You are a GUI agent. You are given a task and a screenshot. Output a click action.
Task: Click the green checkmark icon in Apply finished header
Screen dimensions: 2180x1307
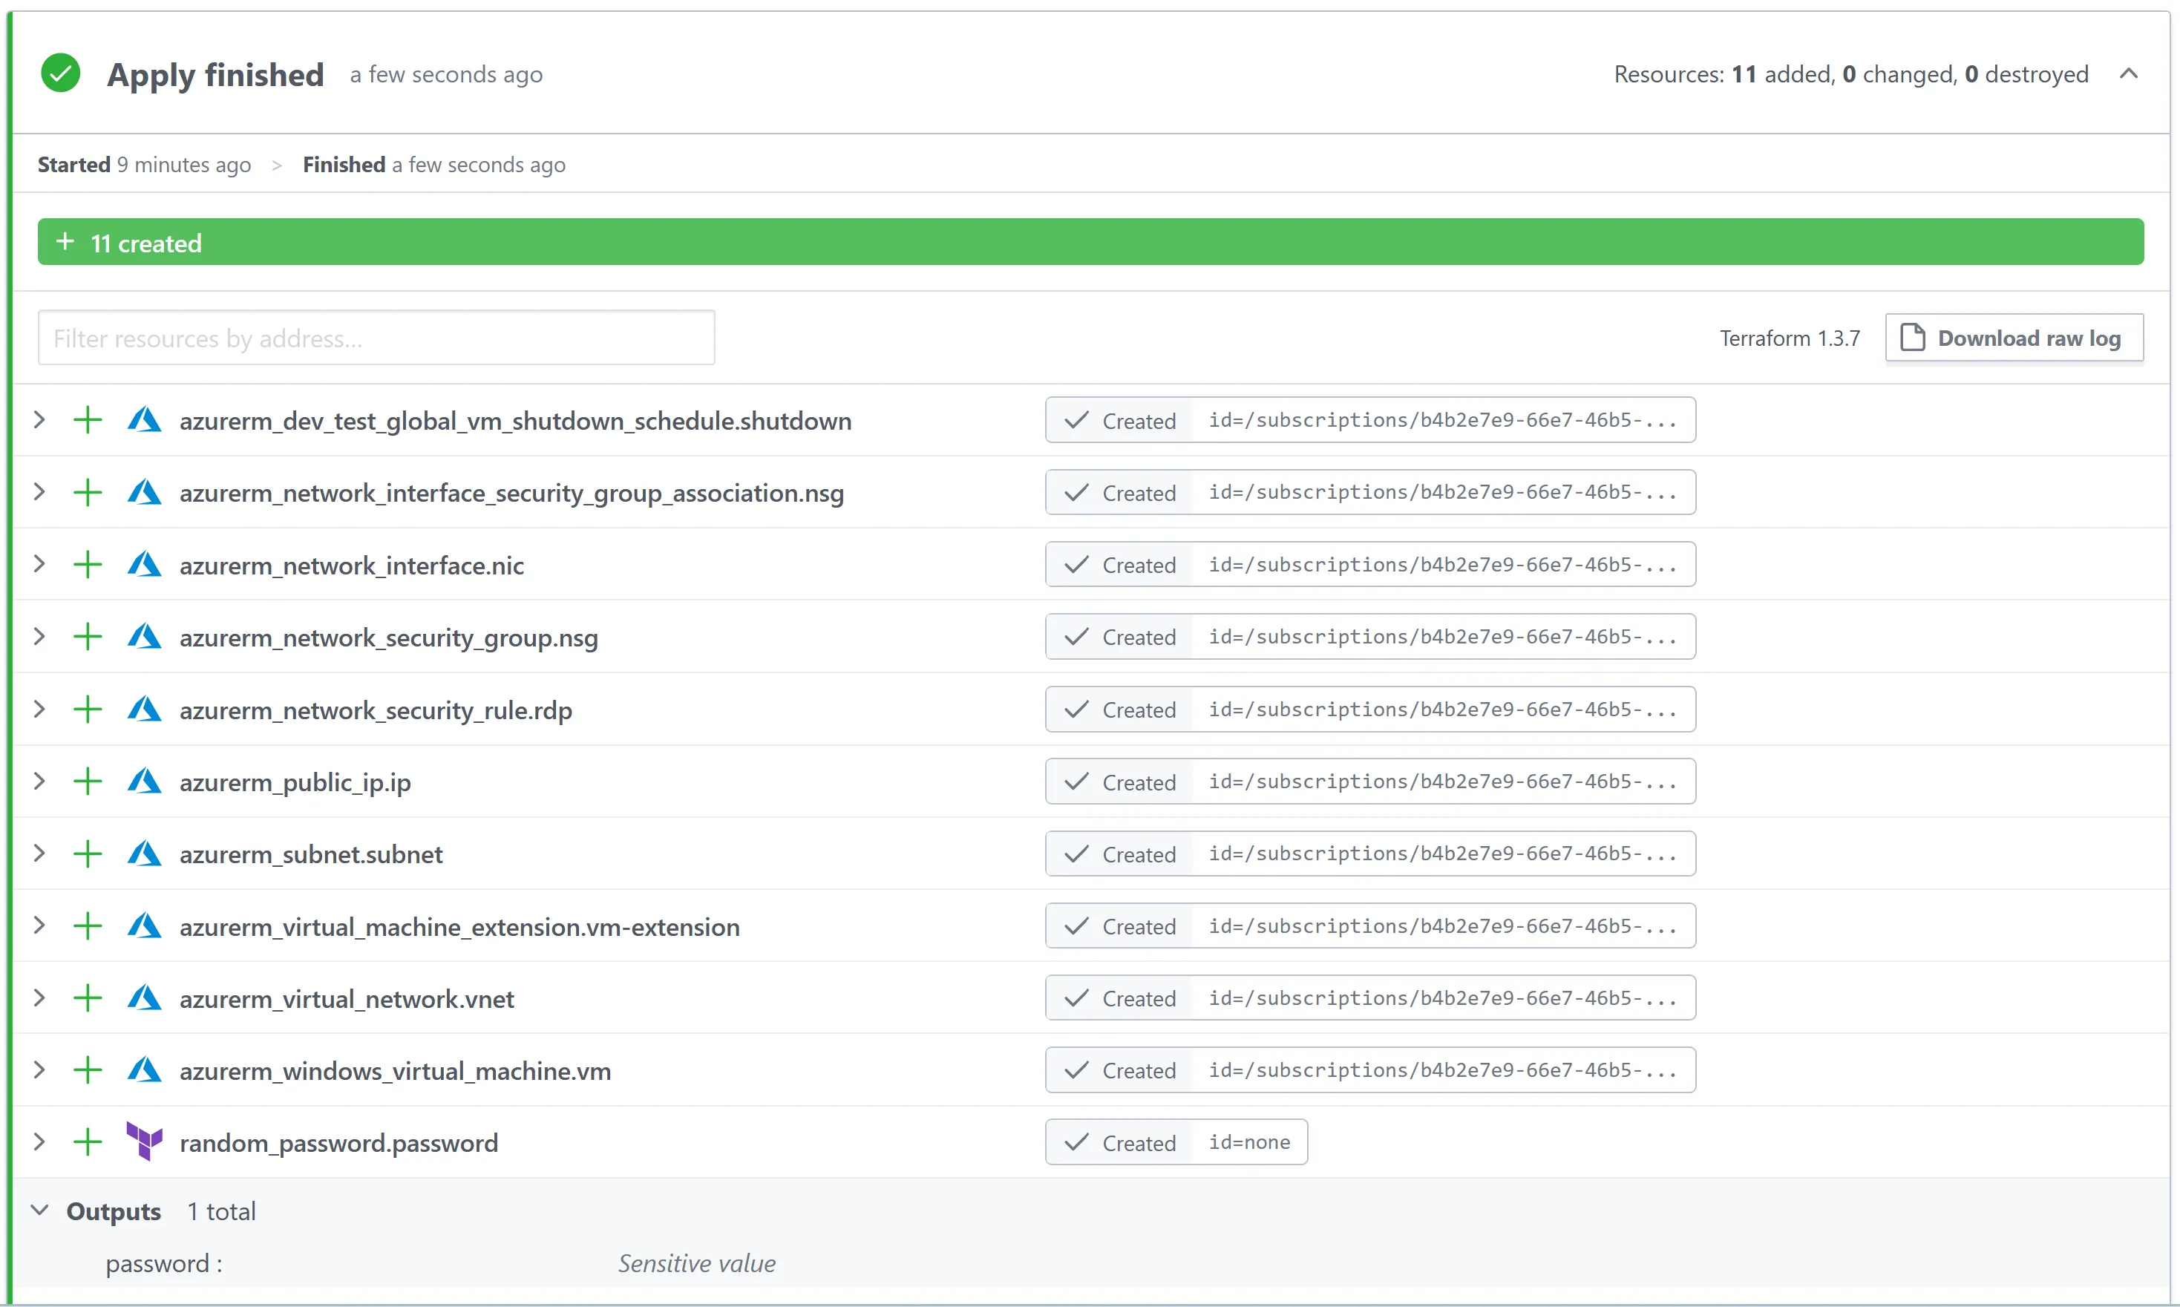point(60,72)
